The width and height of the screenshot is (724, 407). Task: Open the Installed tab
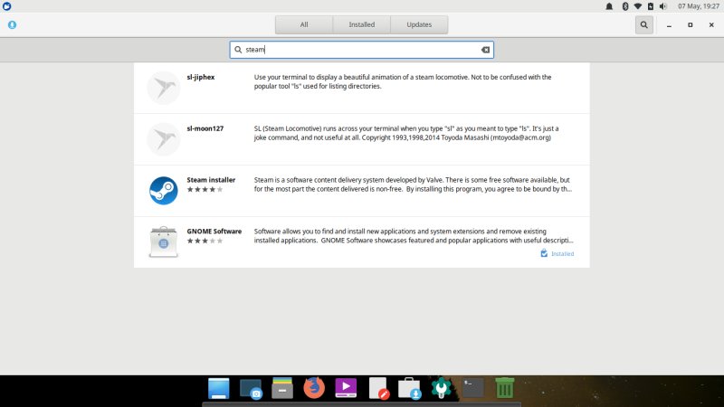coord(361,25)
